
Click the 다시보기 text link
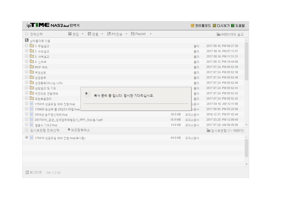click(223, 26)
